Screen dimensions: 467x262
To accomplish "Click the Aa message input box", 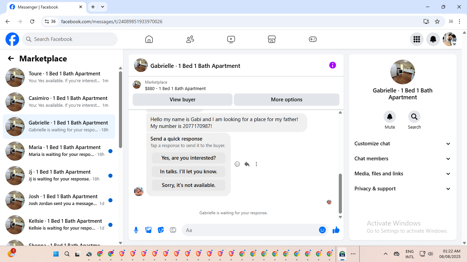I will pos(251,230).
